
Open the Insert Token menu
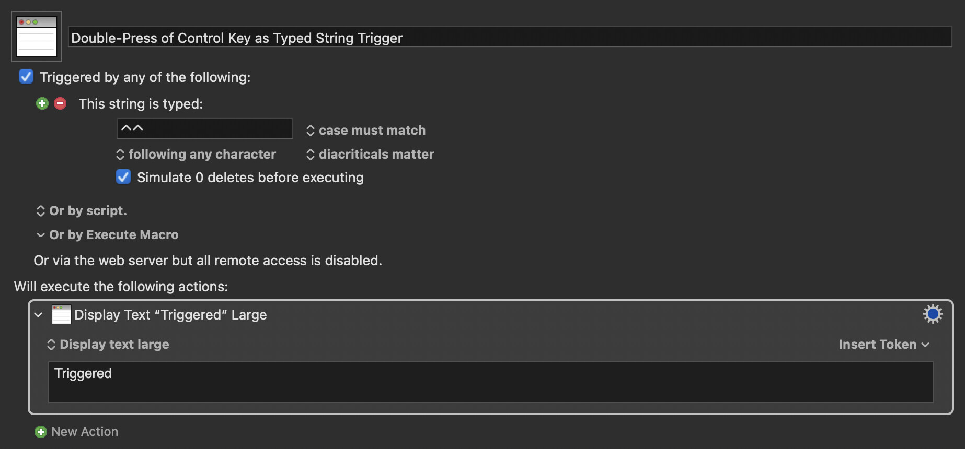pos(884,344)
